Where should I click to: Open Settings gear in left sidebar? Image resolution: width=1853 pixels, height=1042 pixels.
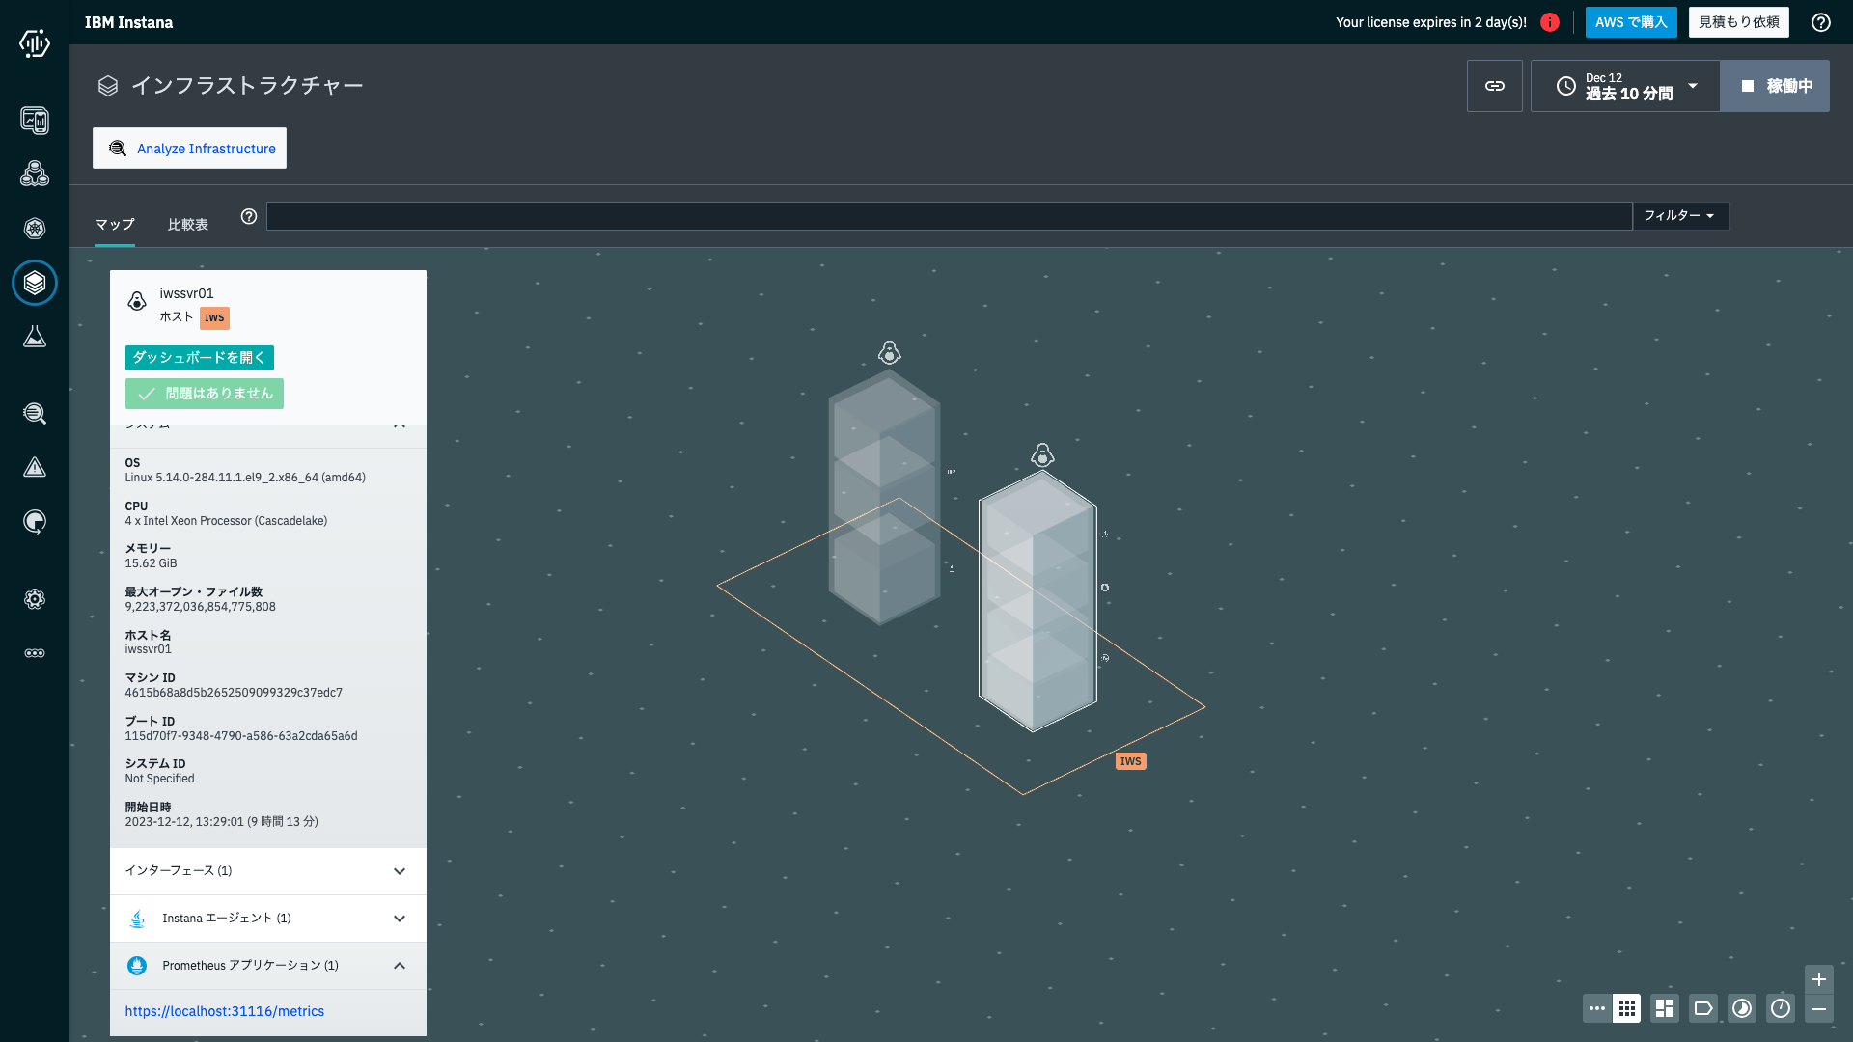pyautogui.click(x=35, y=599)
